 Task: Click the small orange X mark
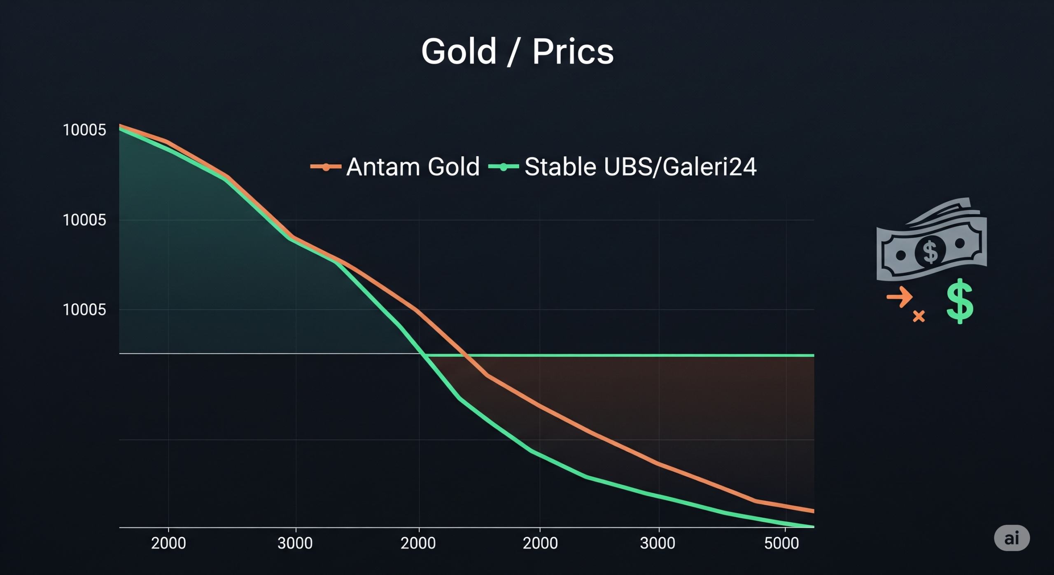tap(919, 316)
